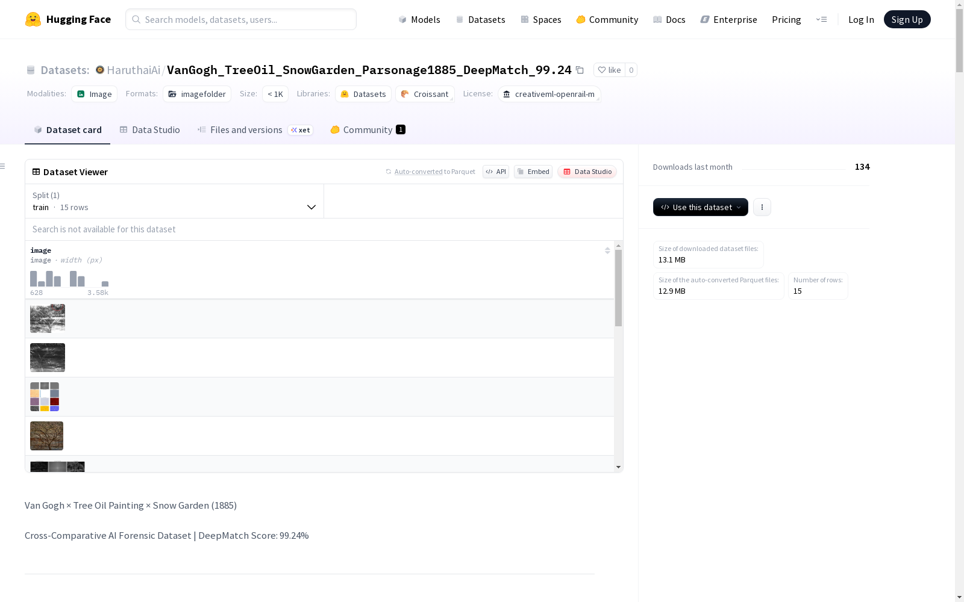
Task: Focus the search models, datasets, users field
Action: point(241,19)
